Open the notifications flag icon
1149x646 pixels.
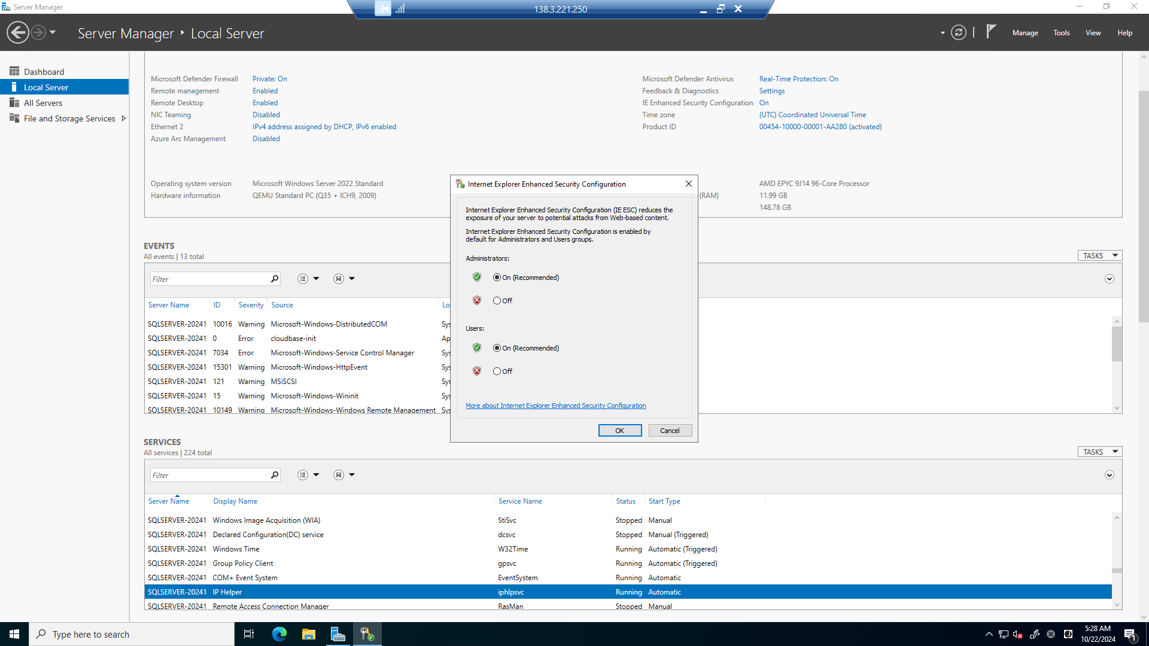(x=991, y=32)
